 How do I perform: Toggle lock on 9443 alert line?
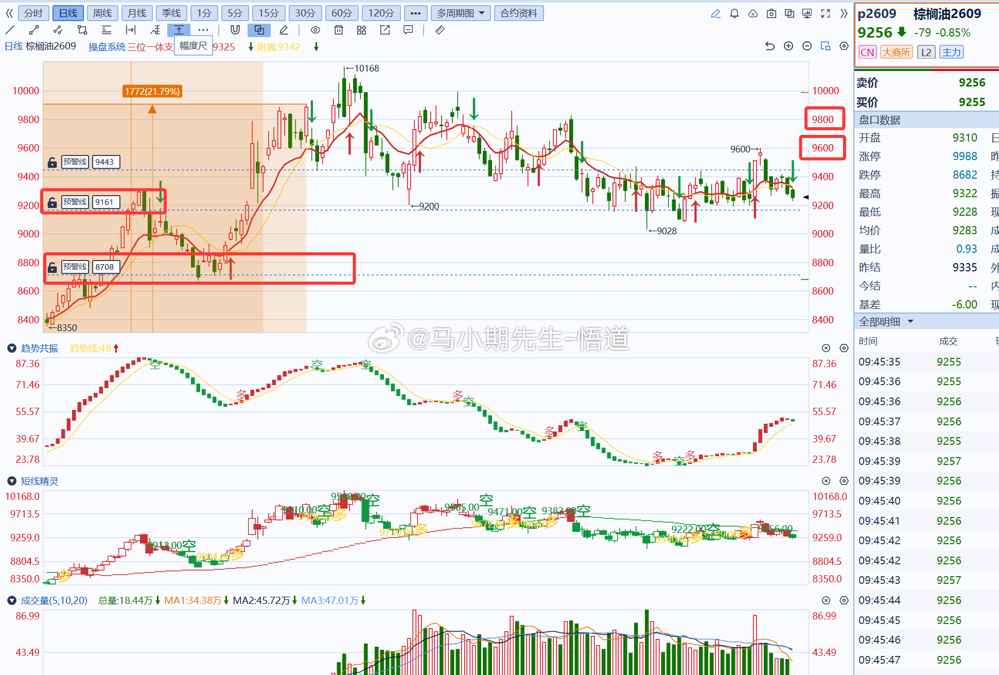pyautogui.click(x=52, y=162)
